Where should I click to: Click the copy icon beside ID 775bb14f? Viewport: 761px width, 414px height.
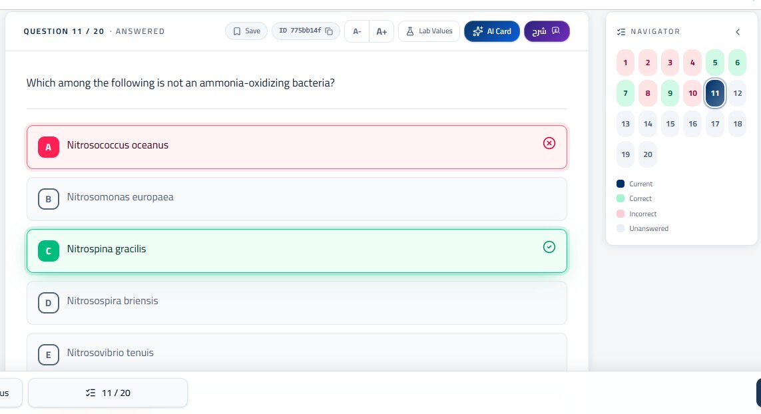tap(329, 31)
